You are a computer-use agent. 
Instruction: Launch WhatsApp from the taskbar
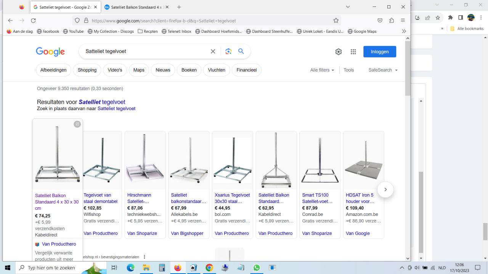[256, 268]
